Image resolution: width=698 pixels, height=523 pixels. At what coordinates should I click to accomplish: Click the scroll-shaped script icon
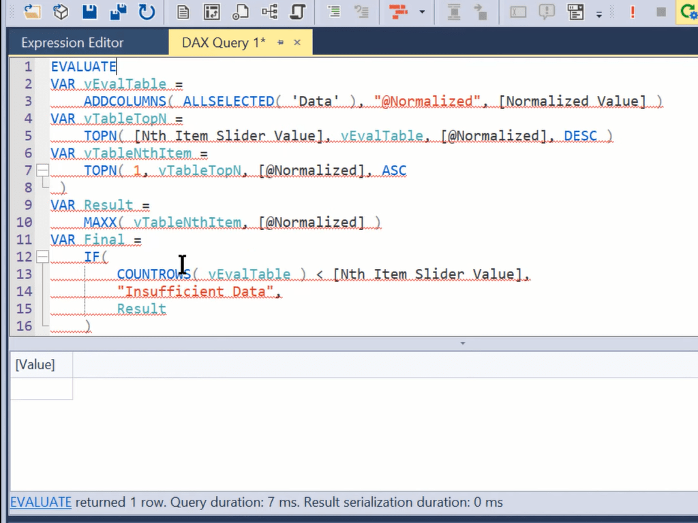pyautogui.click(x=298, y=12)
